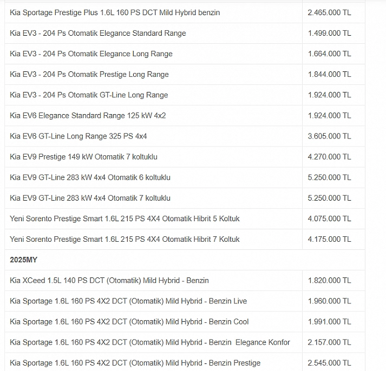Click the EV6 Elegance Standard Range row
This screenshot has height=371, width=386.
pos(185,116)
